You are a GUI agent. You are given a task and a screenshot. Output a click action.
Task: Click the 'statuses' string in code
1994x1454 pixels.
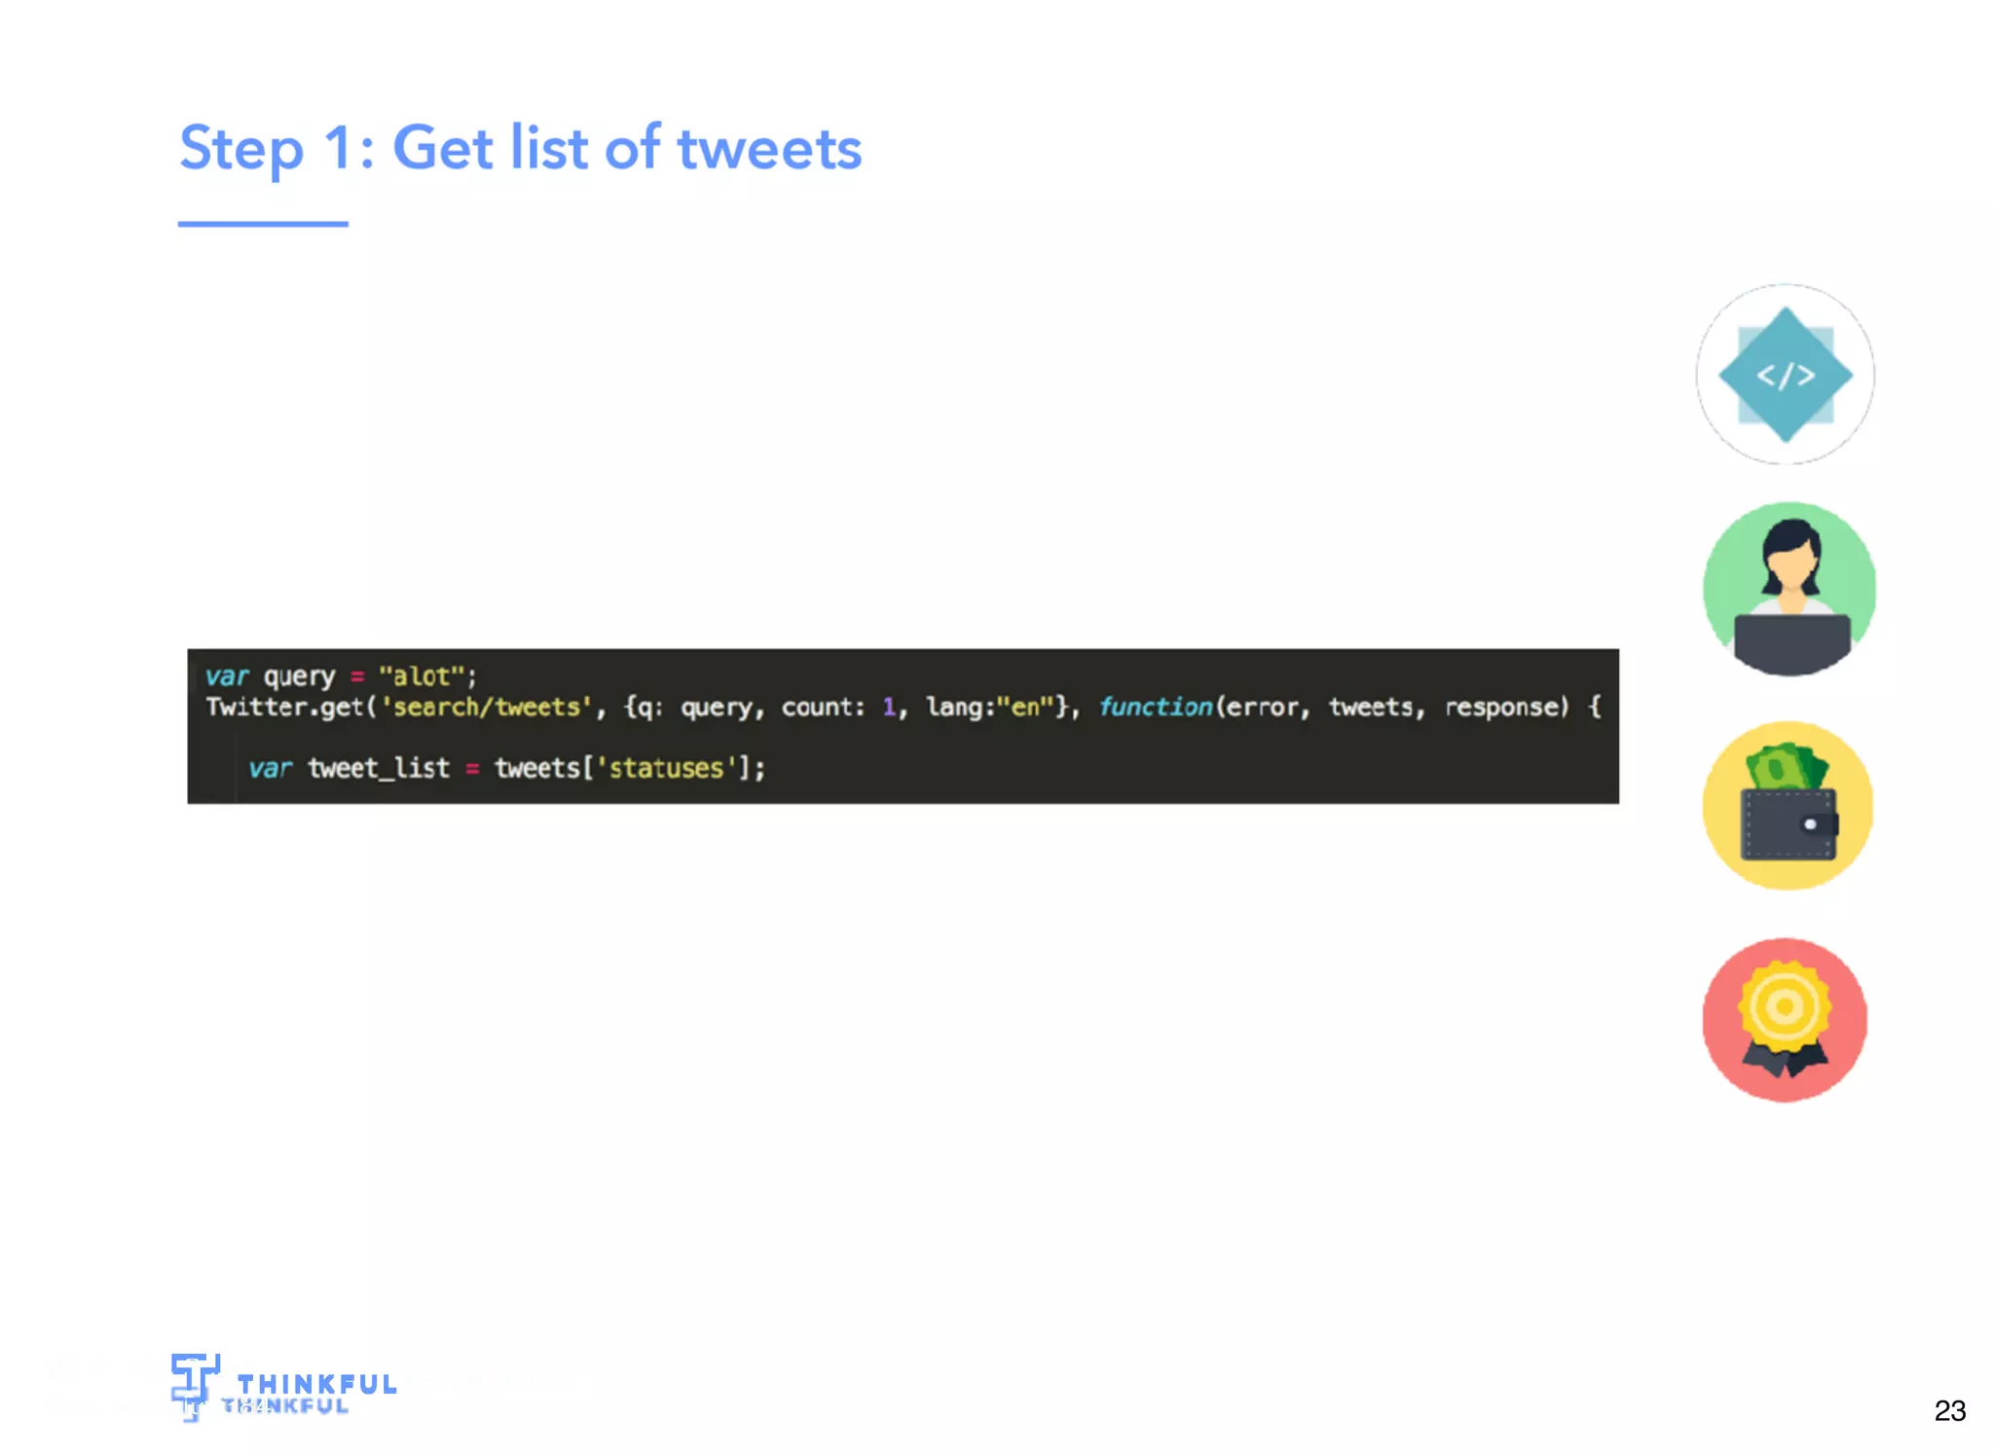click(666, 768)
